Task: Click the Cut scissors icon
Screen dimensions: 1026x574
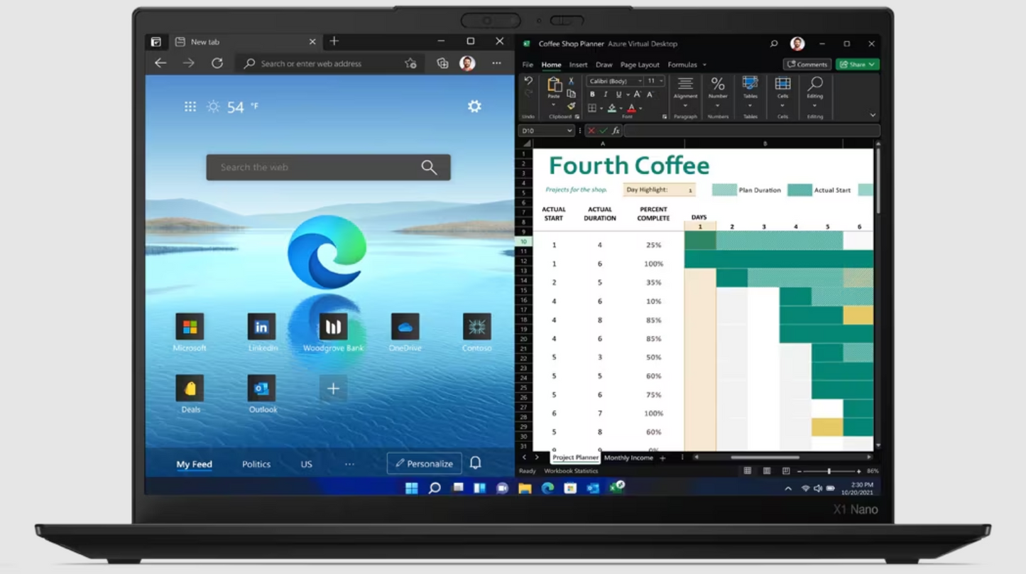Action: pyautogui.click(x=571, y=82)
